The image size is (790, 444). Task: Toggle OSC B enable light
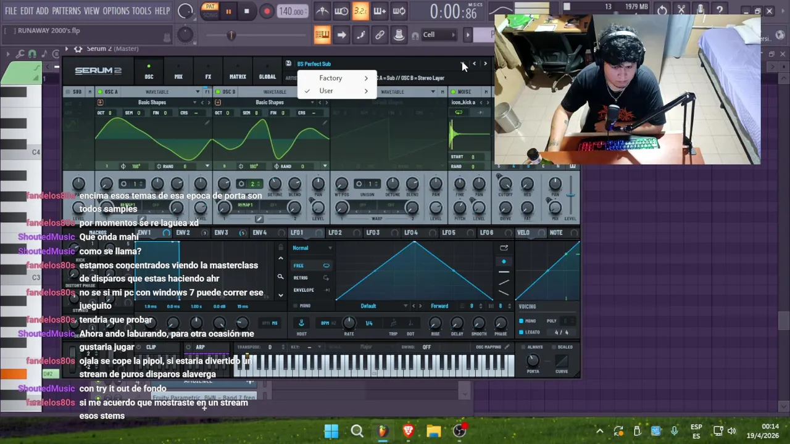[218, 92]
